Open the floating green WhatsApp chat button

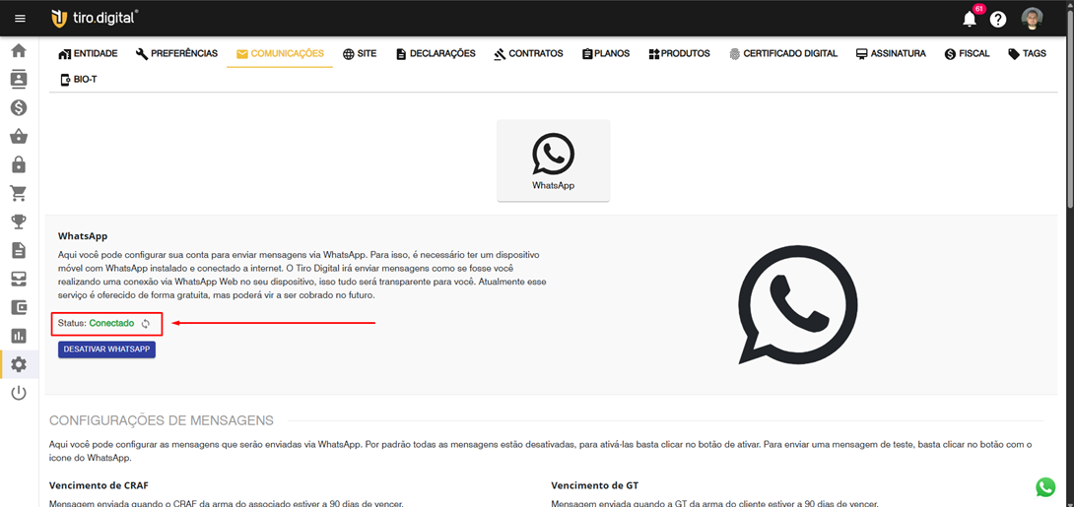tap(1045, 486)
